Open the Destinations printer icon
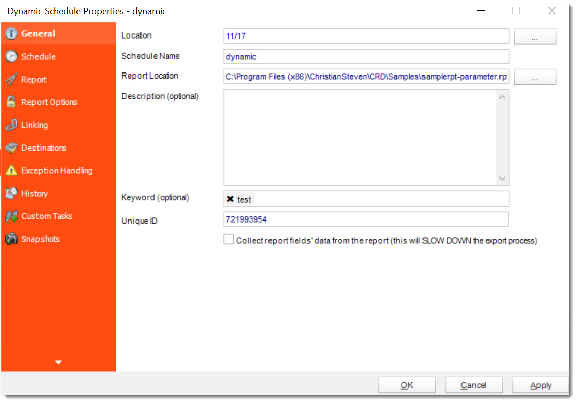Viewport: 577px width, 403px height. (x=12, y=148)
